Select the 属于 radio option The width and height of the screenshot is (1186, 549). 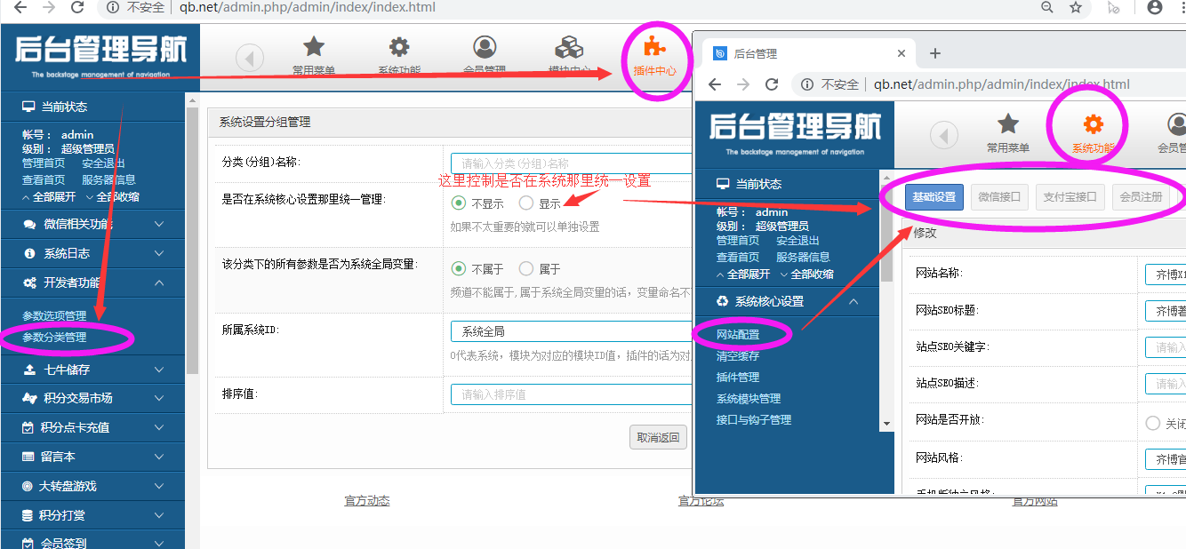point(526,268)
